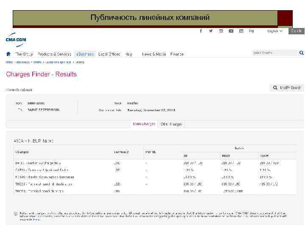The width and height of the screenshot is (305, 229).
Task: Click the Charges column header
Action: [x=22, y=152]
